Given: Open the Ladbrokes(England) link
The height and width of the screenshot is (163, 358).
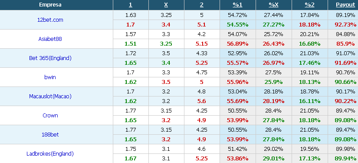Looking at the screenshot, I should pos(50,154).
